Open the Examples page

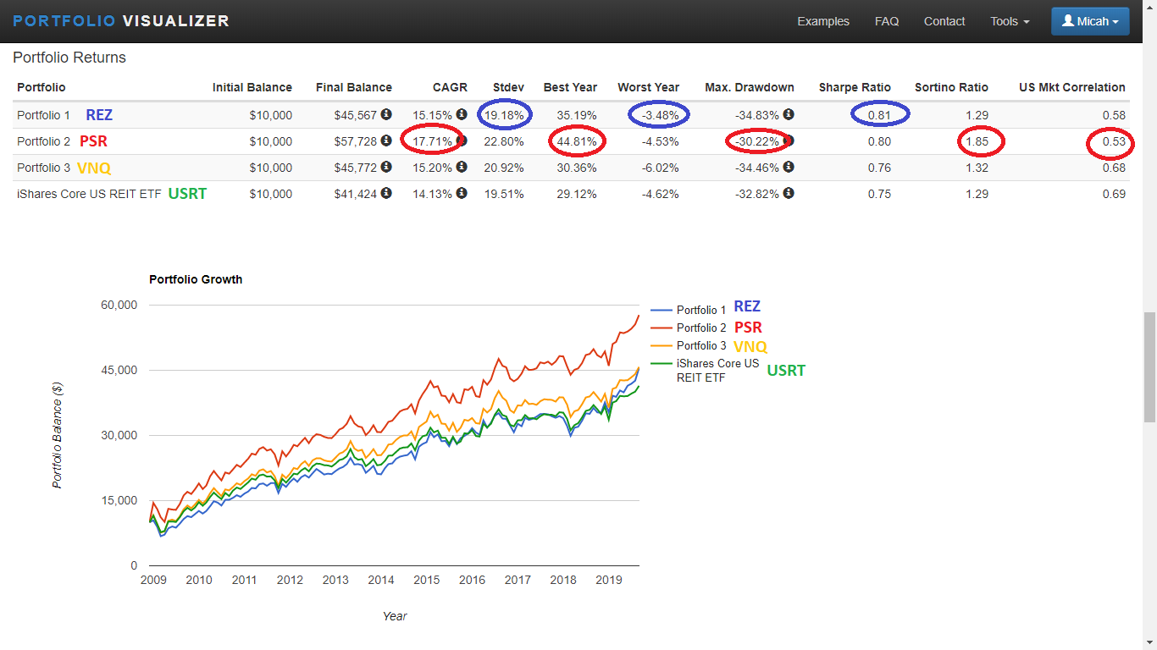pos(823,21)
